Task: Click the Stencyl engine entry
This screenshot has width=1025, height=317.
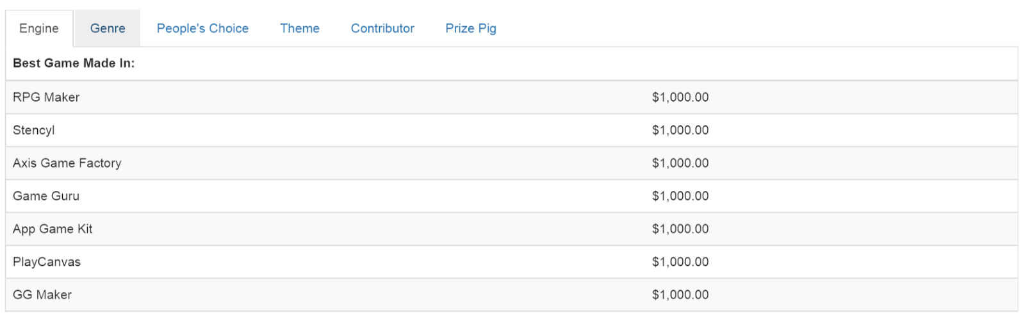Action: click(34, 130)
